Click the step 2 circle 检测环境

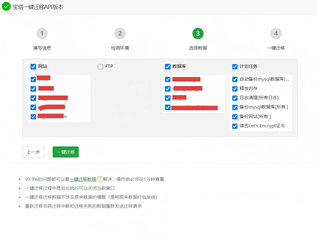tap(120, 33)
